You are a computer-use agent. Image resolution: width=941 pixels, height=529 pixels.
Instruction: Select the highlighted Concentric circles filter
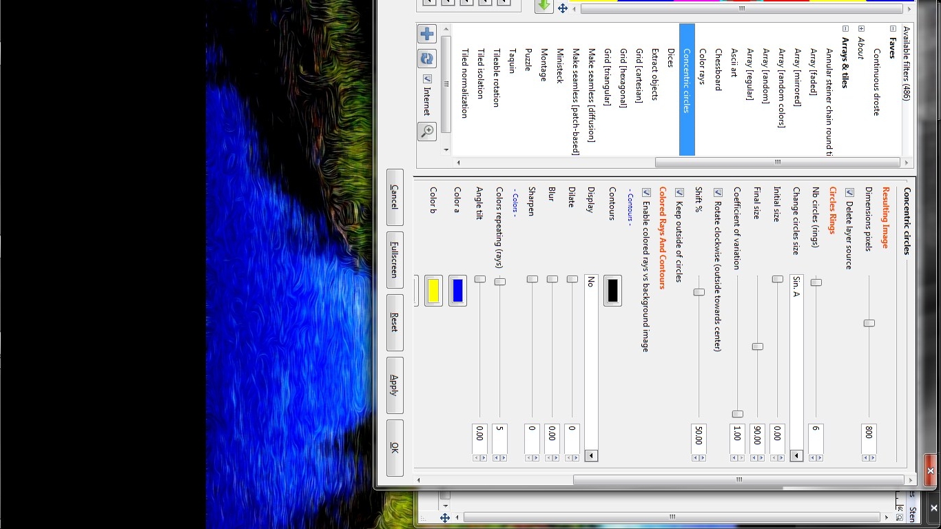687,90
